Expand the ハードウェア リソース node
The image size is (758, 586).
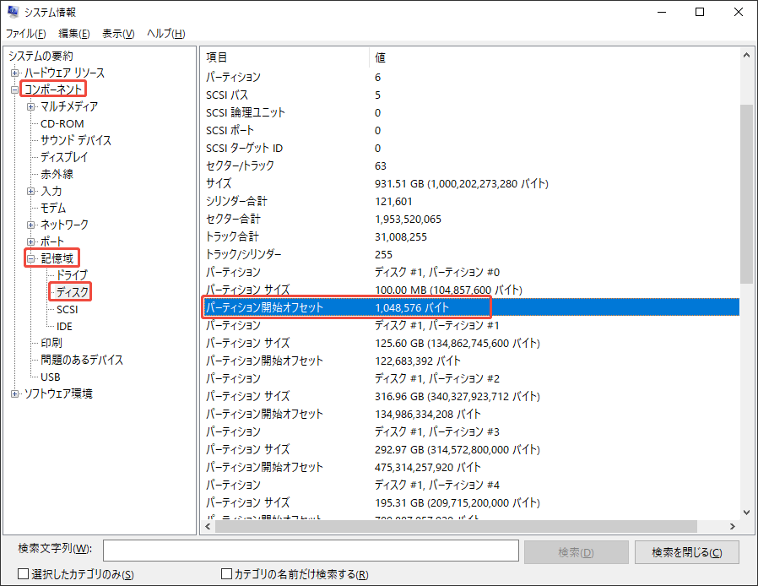[14, 73]
